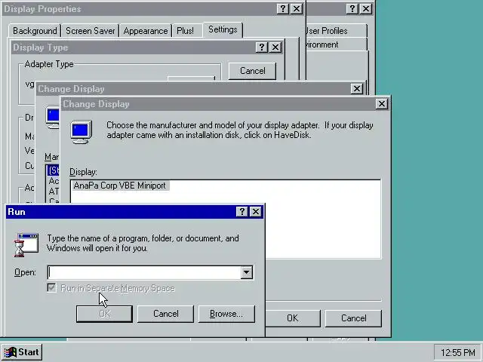483x362 pixels.
Task: Click the help button in Display Type titlebar
Action: click(x=262, y=48)
